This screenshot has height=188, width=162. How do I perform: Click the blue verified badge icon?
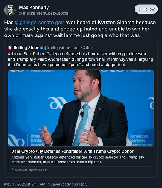pyautogui.click(x=42, y=48)
